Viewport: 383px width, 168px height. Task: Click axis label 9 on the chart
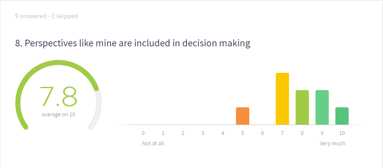pyautogui.click(x=322, y=133)
